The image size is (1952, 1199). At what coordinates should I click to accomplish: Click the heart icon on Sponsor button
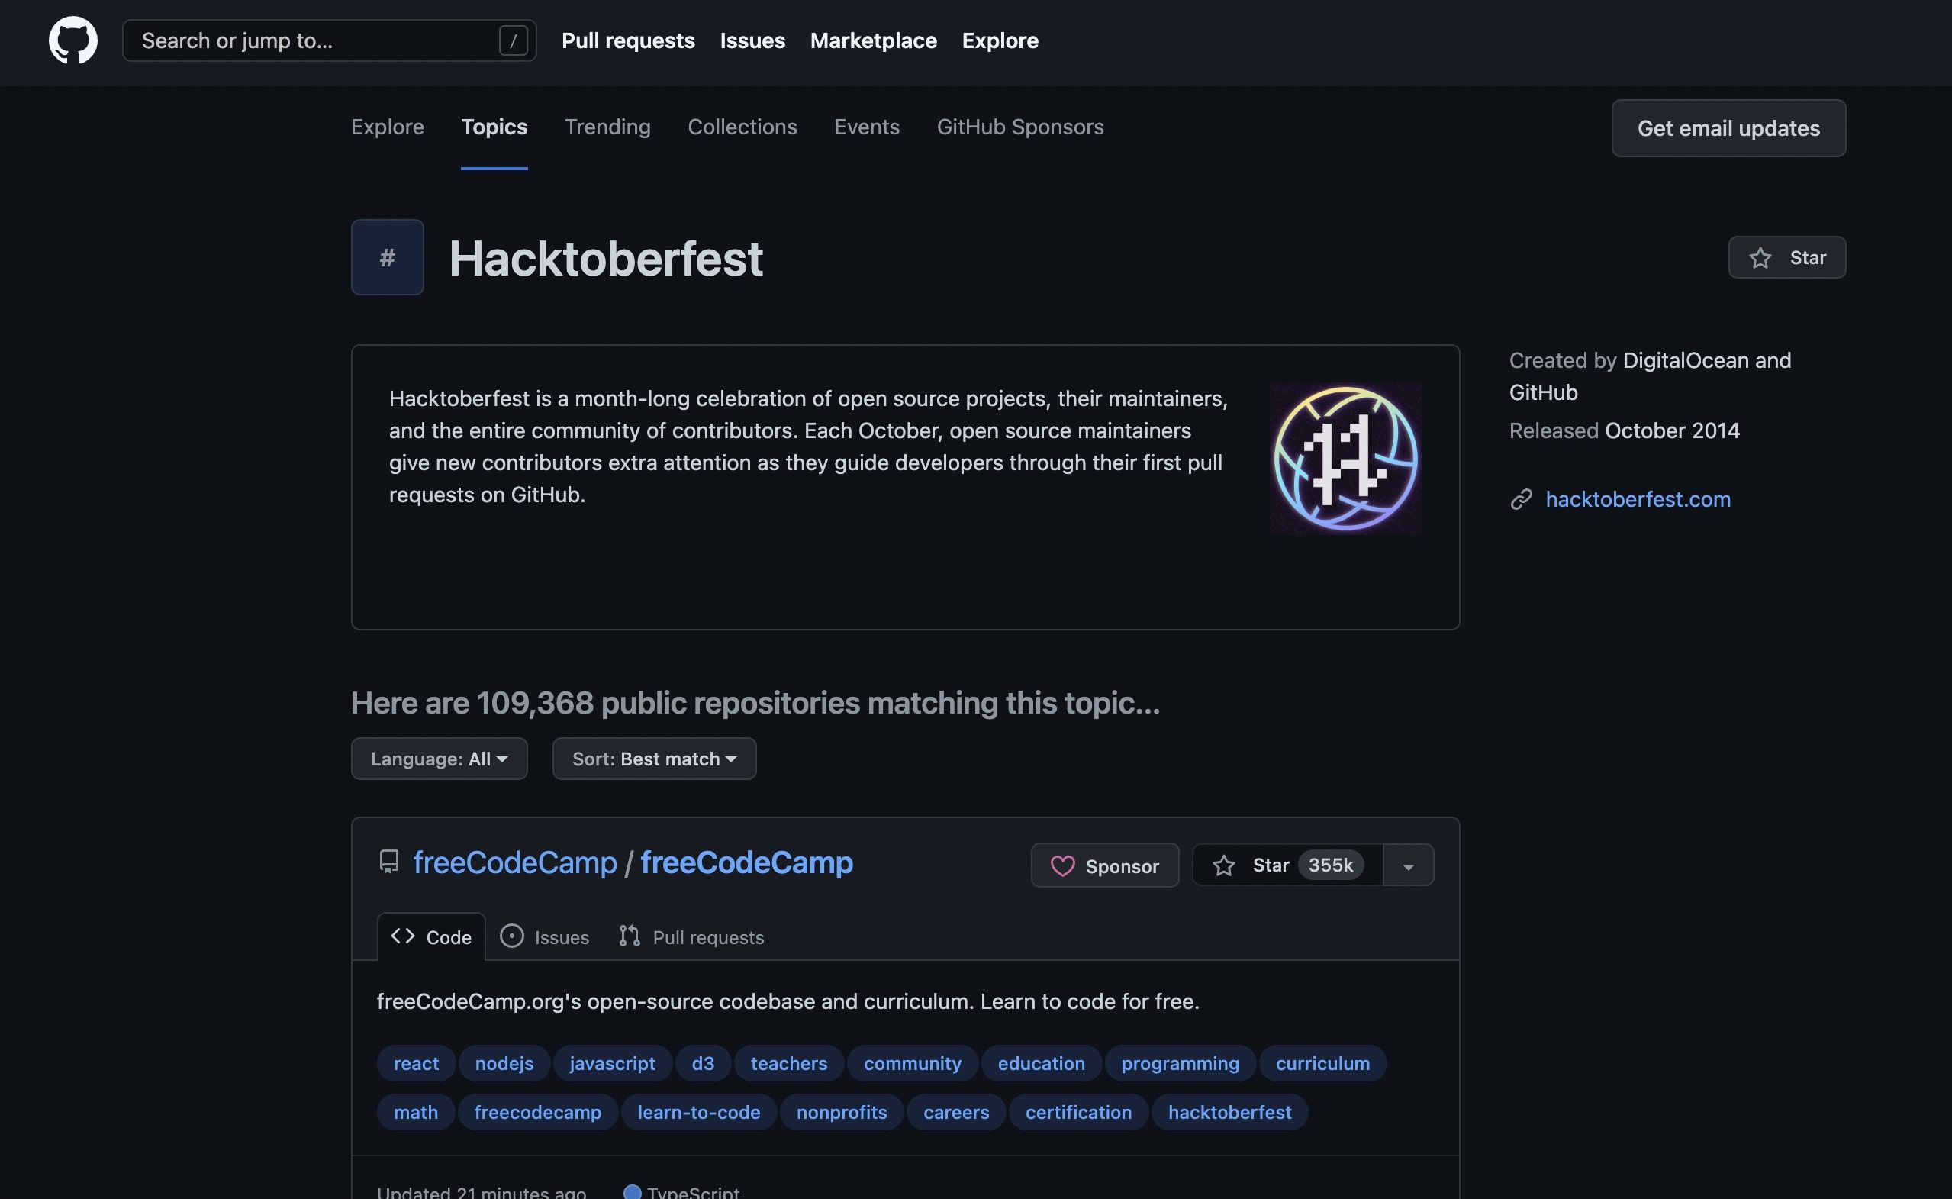tap(1062, 866)
